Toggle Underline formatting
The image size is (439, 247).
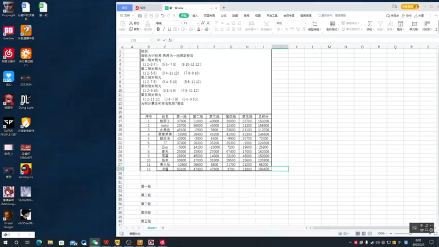coord(170,29)
